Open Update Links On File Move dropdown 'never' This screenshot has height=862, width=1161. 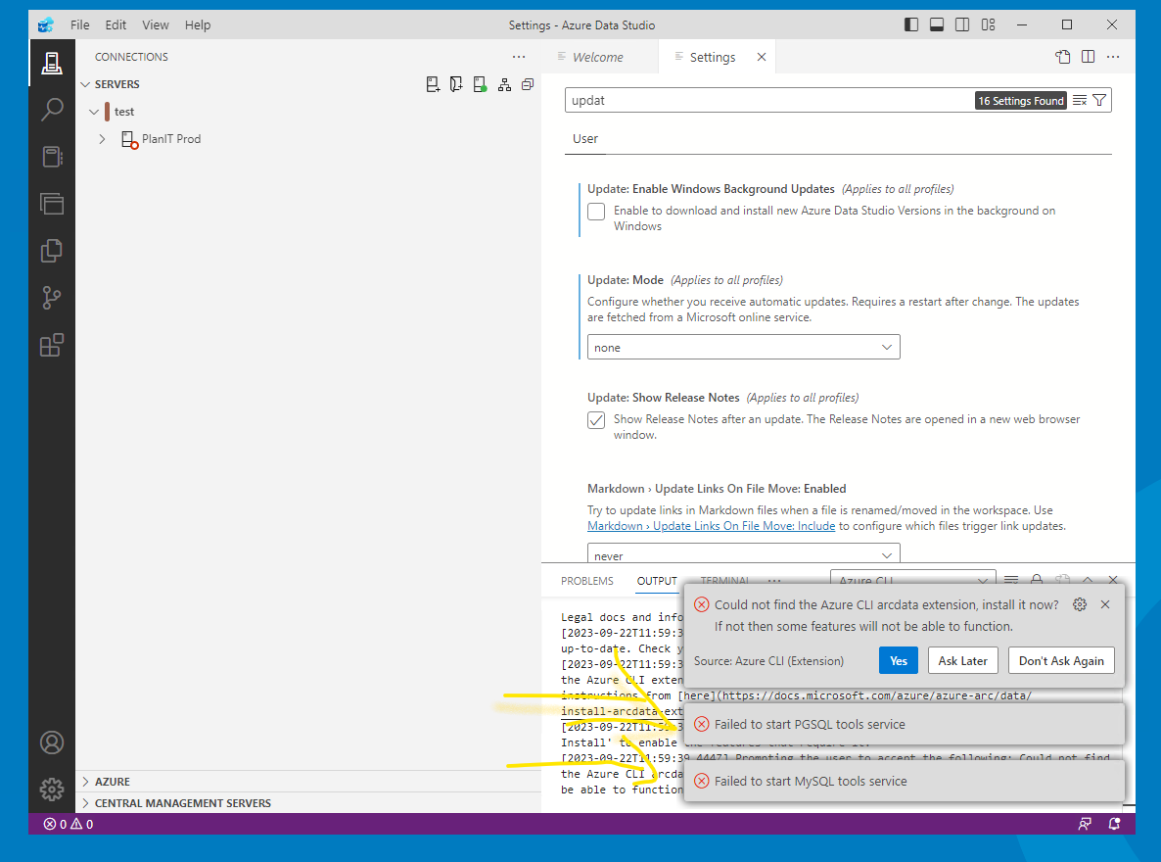pyautogui.click(x=743, y=553)
